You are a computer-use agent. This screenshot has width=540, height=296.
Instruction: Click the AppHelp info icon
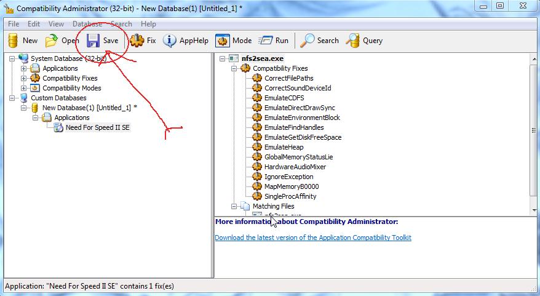pos(169,41)
